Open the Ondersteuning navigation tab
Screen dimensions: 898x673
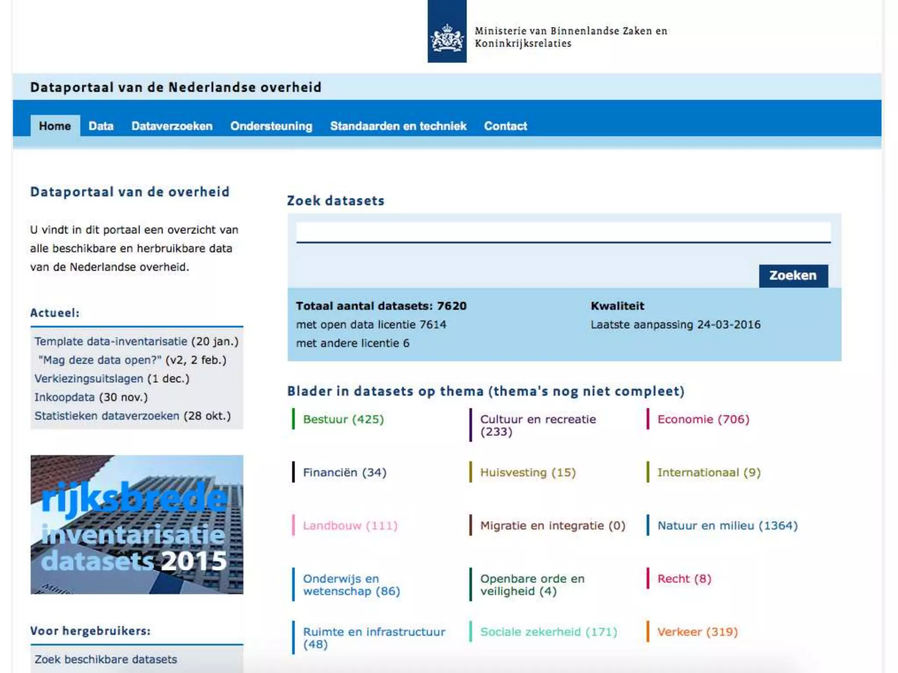(x=271, y=126)
